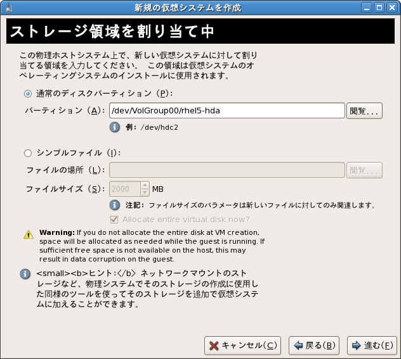The height and width of the screenshot is (359, 401).
Task: Go back with the 戻る button
Action: [313, 346]
